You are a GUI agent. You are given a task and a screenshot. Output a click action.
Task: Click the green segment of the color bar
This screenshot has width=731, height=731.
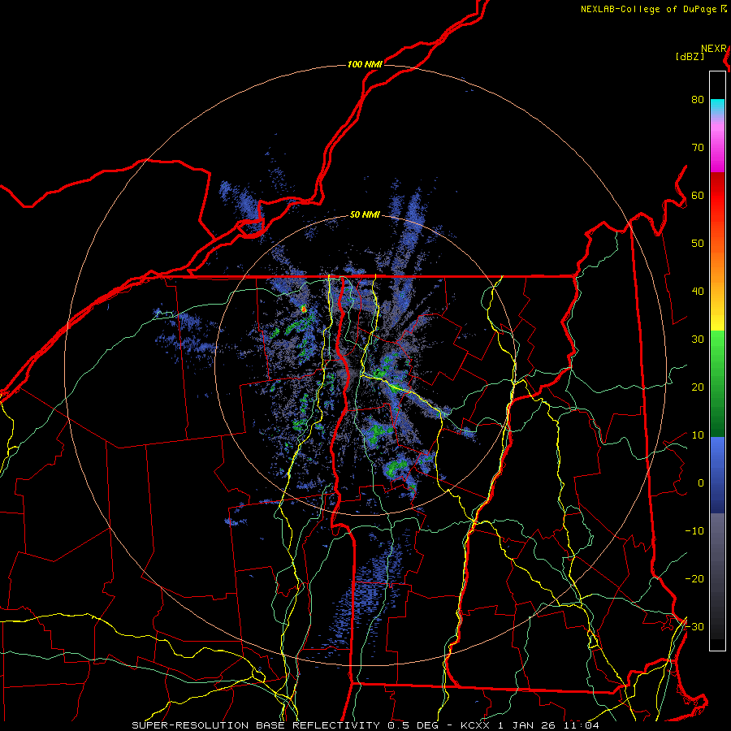[717, 384]
